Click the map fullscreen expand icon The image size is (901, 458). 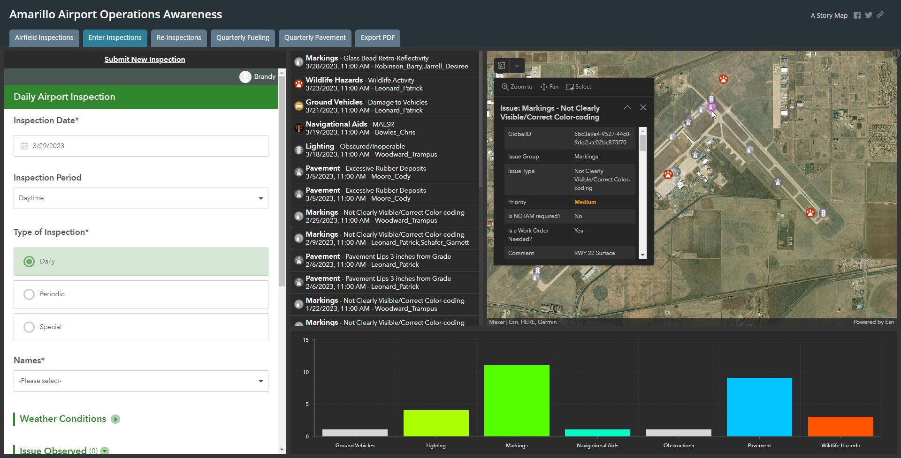click(895, 53)
